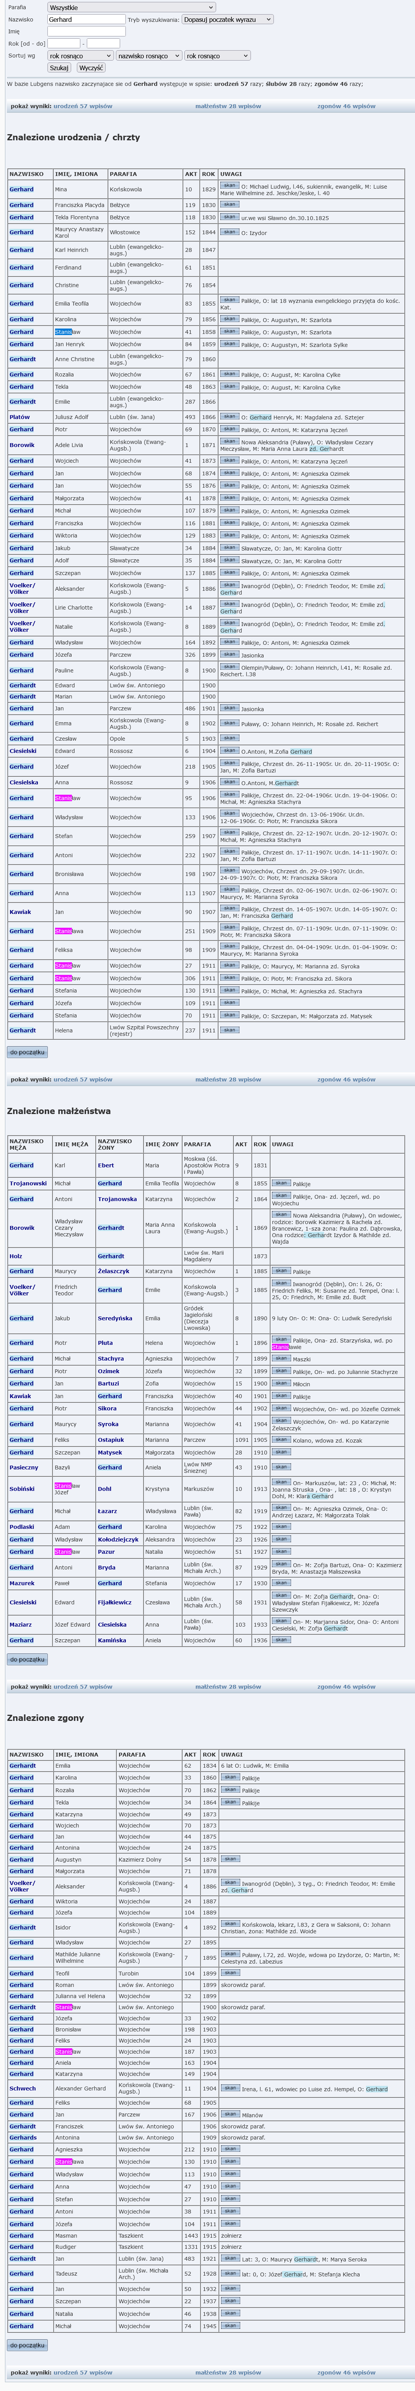Open skan for Maurycy Anastazy Karol

230,232
